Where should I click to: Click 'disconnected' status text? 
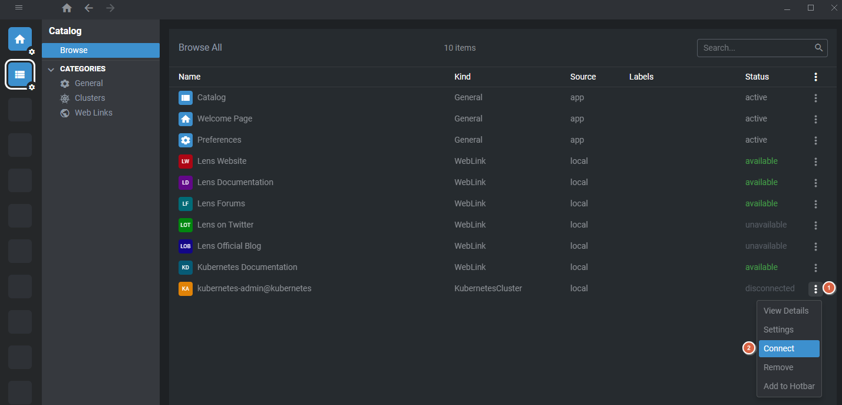770,288
